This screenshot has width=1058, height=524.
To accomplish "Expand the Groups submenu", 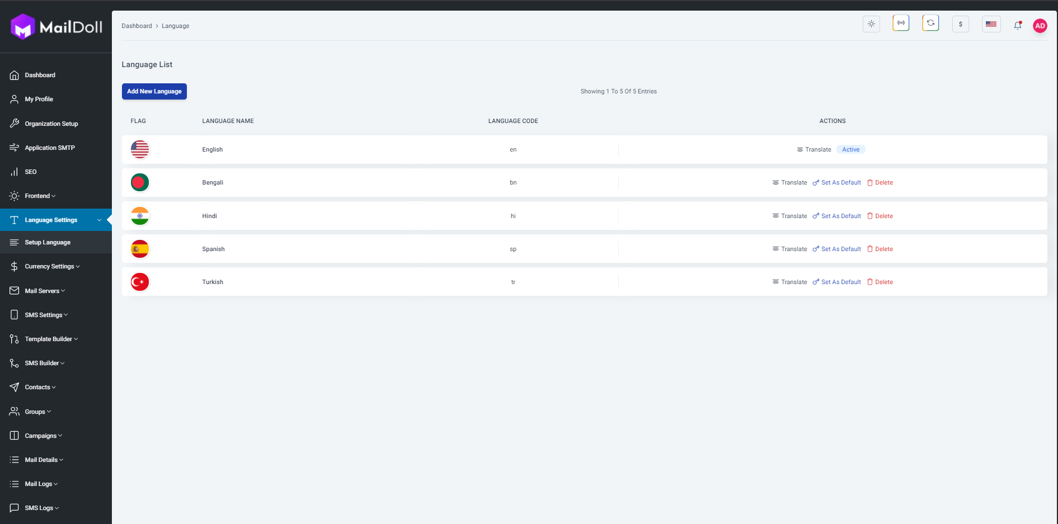I will point(38,412).
